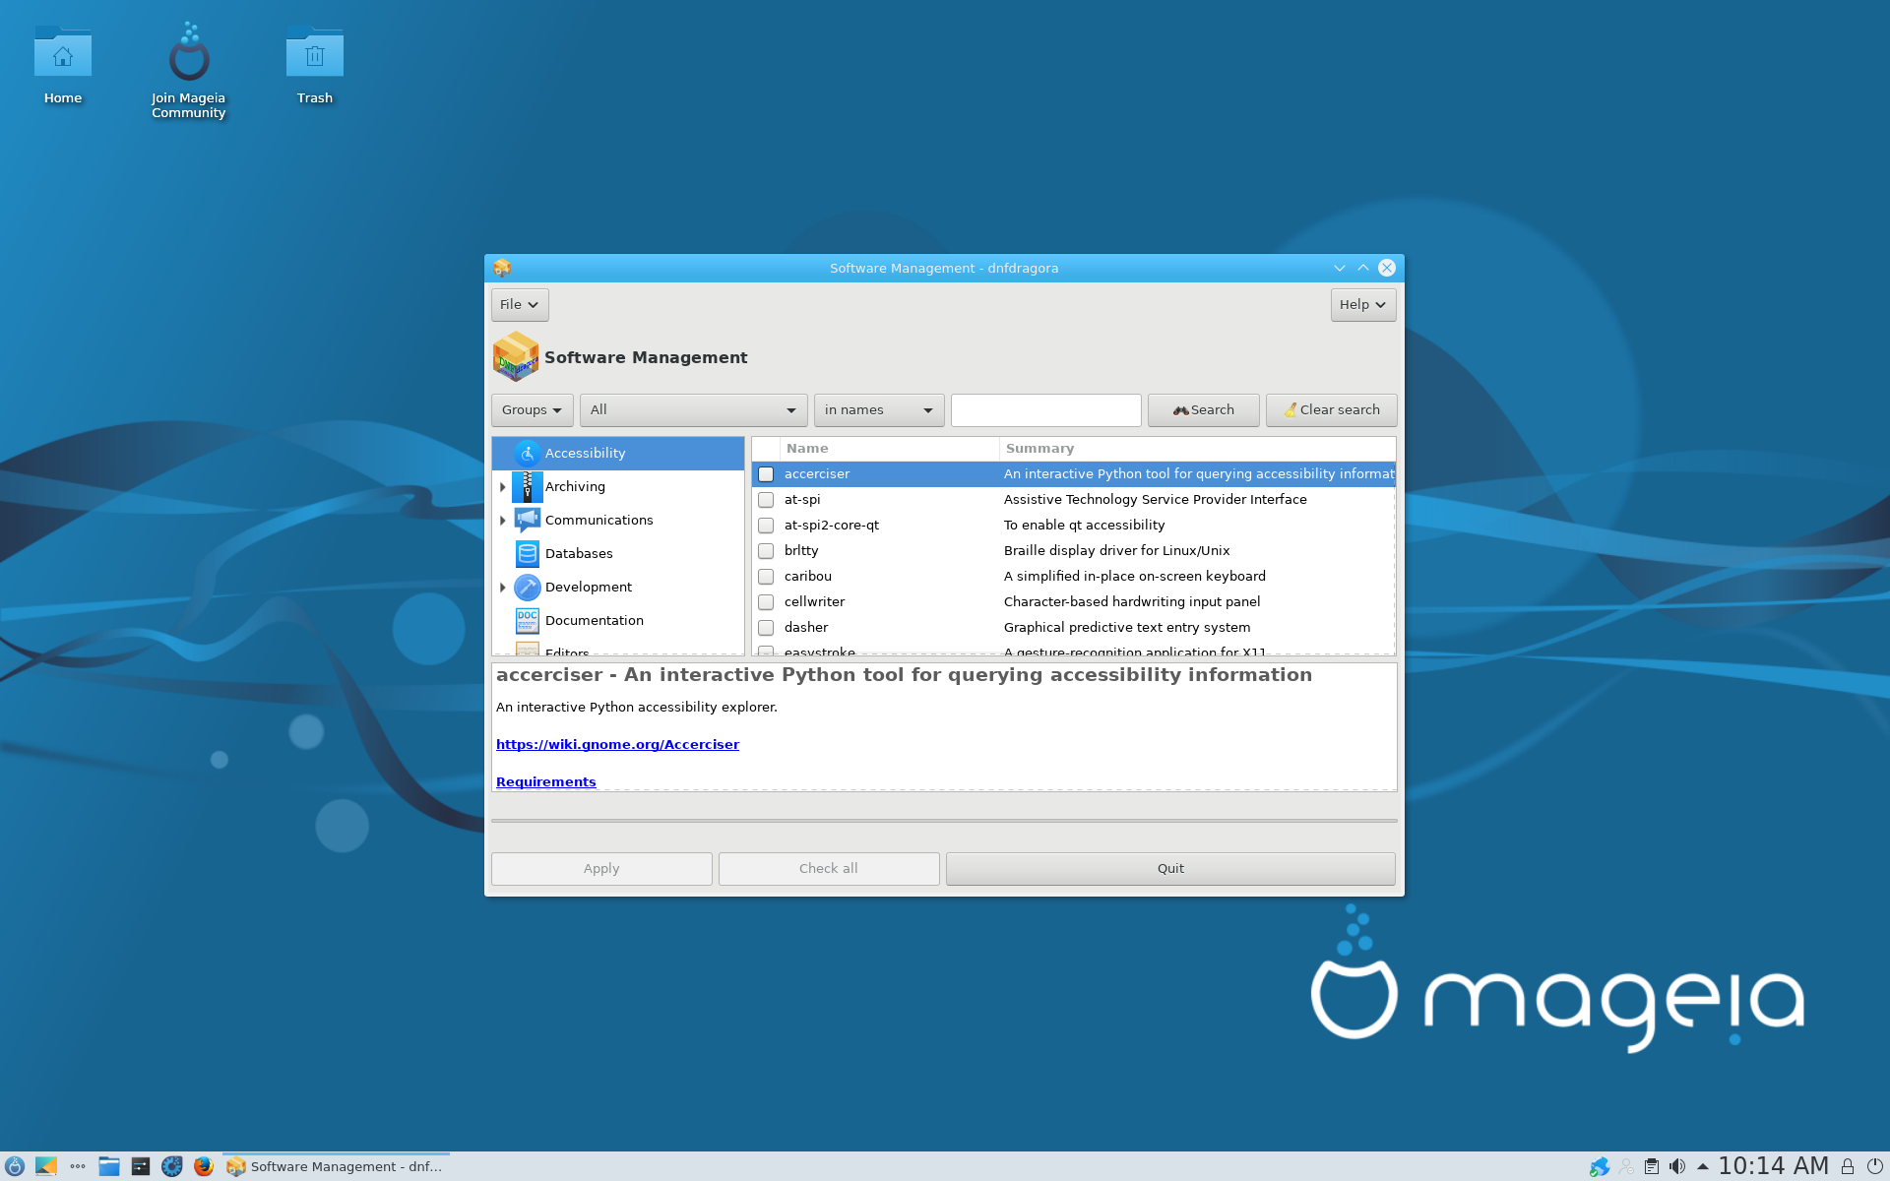Check the accerciser package checkbox

coord(766,474)
